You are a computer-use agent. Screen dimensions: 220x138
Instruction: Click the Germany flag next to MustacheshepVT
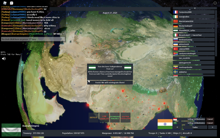(x=175, y=26)
